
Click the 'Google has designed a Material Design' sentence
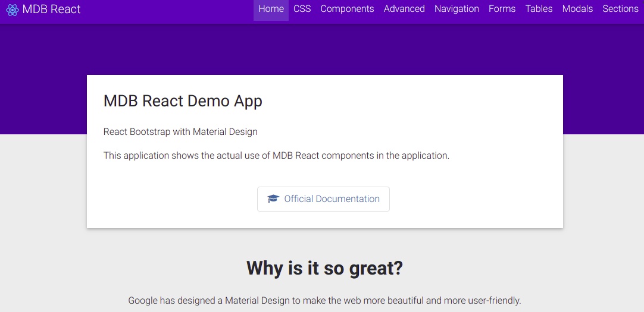pos(324,301)
